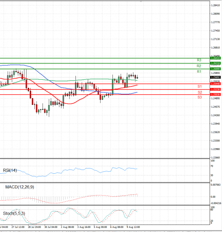Click the 1.28410 price axis value
This screenshot has height=232, width=222.
215,5
